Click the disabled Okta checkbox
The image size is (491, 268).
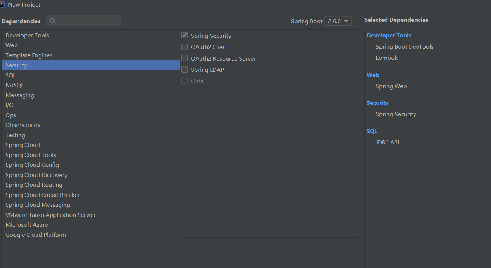185,81
